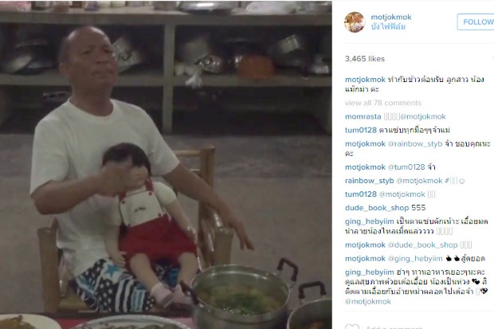
Task: Expand view all 78 comments
Action: point(383,103)
